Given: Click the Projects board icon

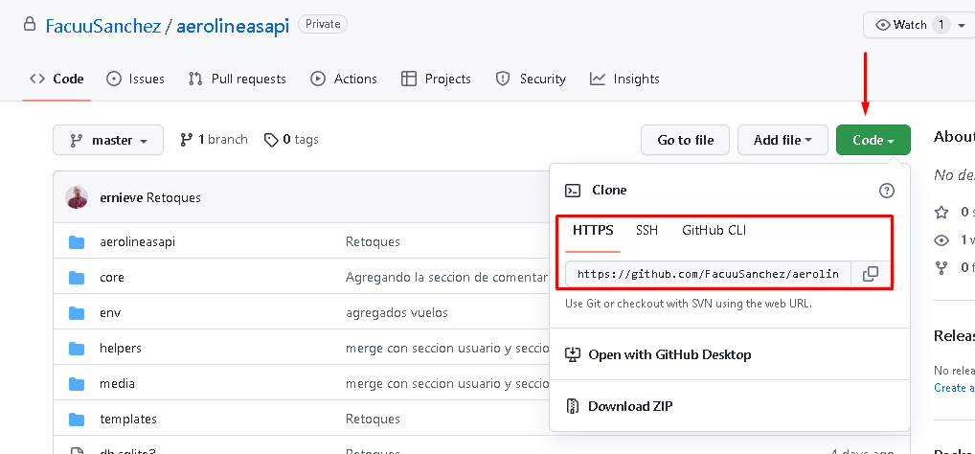Looking at the screenshot, I should 409,79.
